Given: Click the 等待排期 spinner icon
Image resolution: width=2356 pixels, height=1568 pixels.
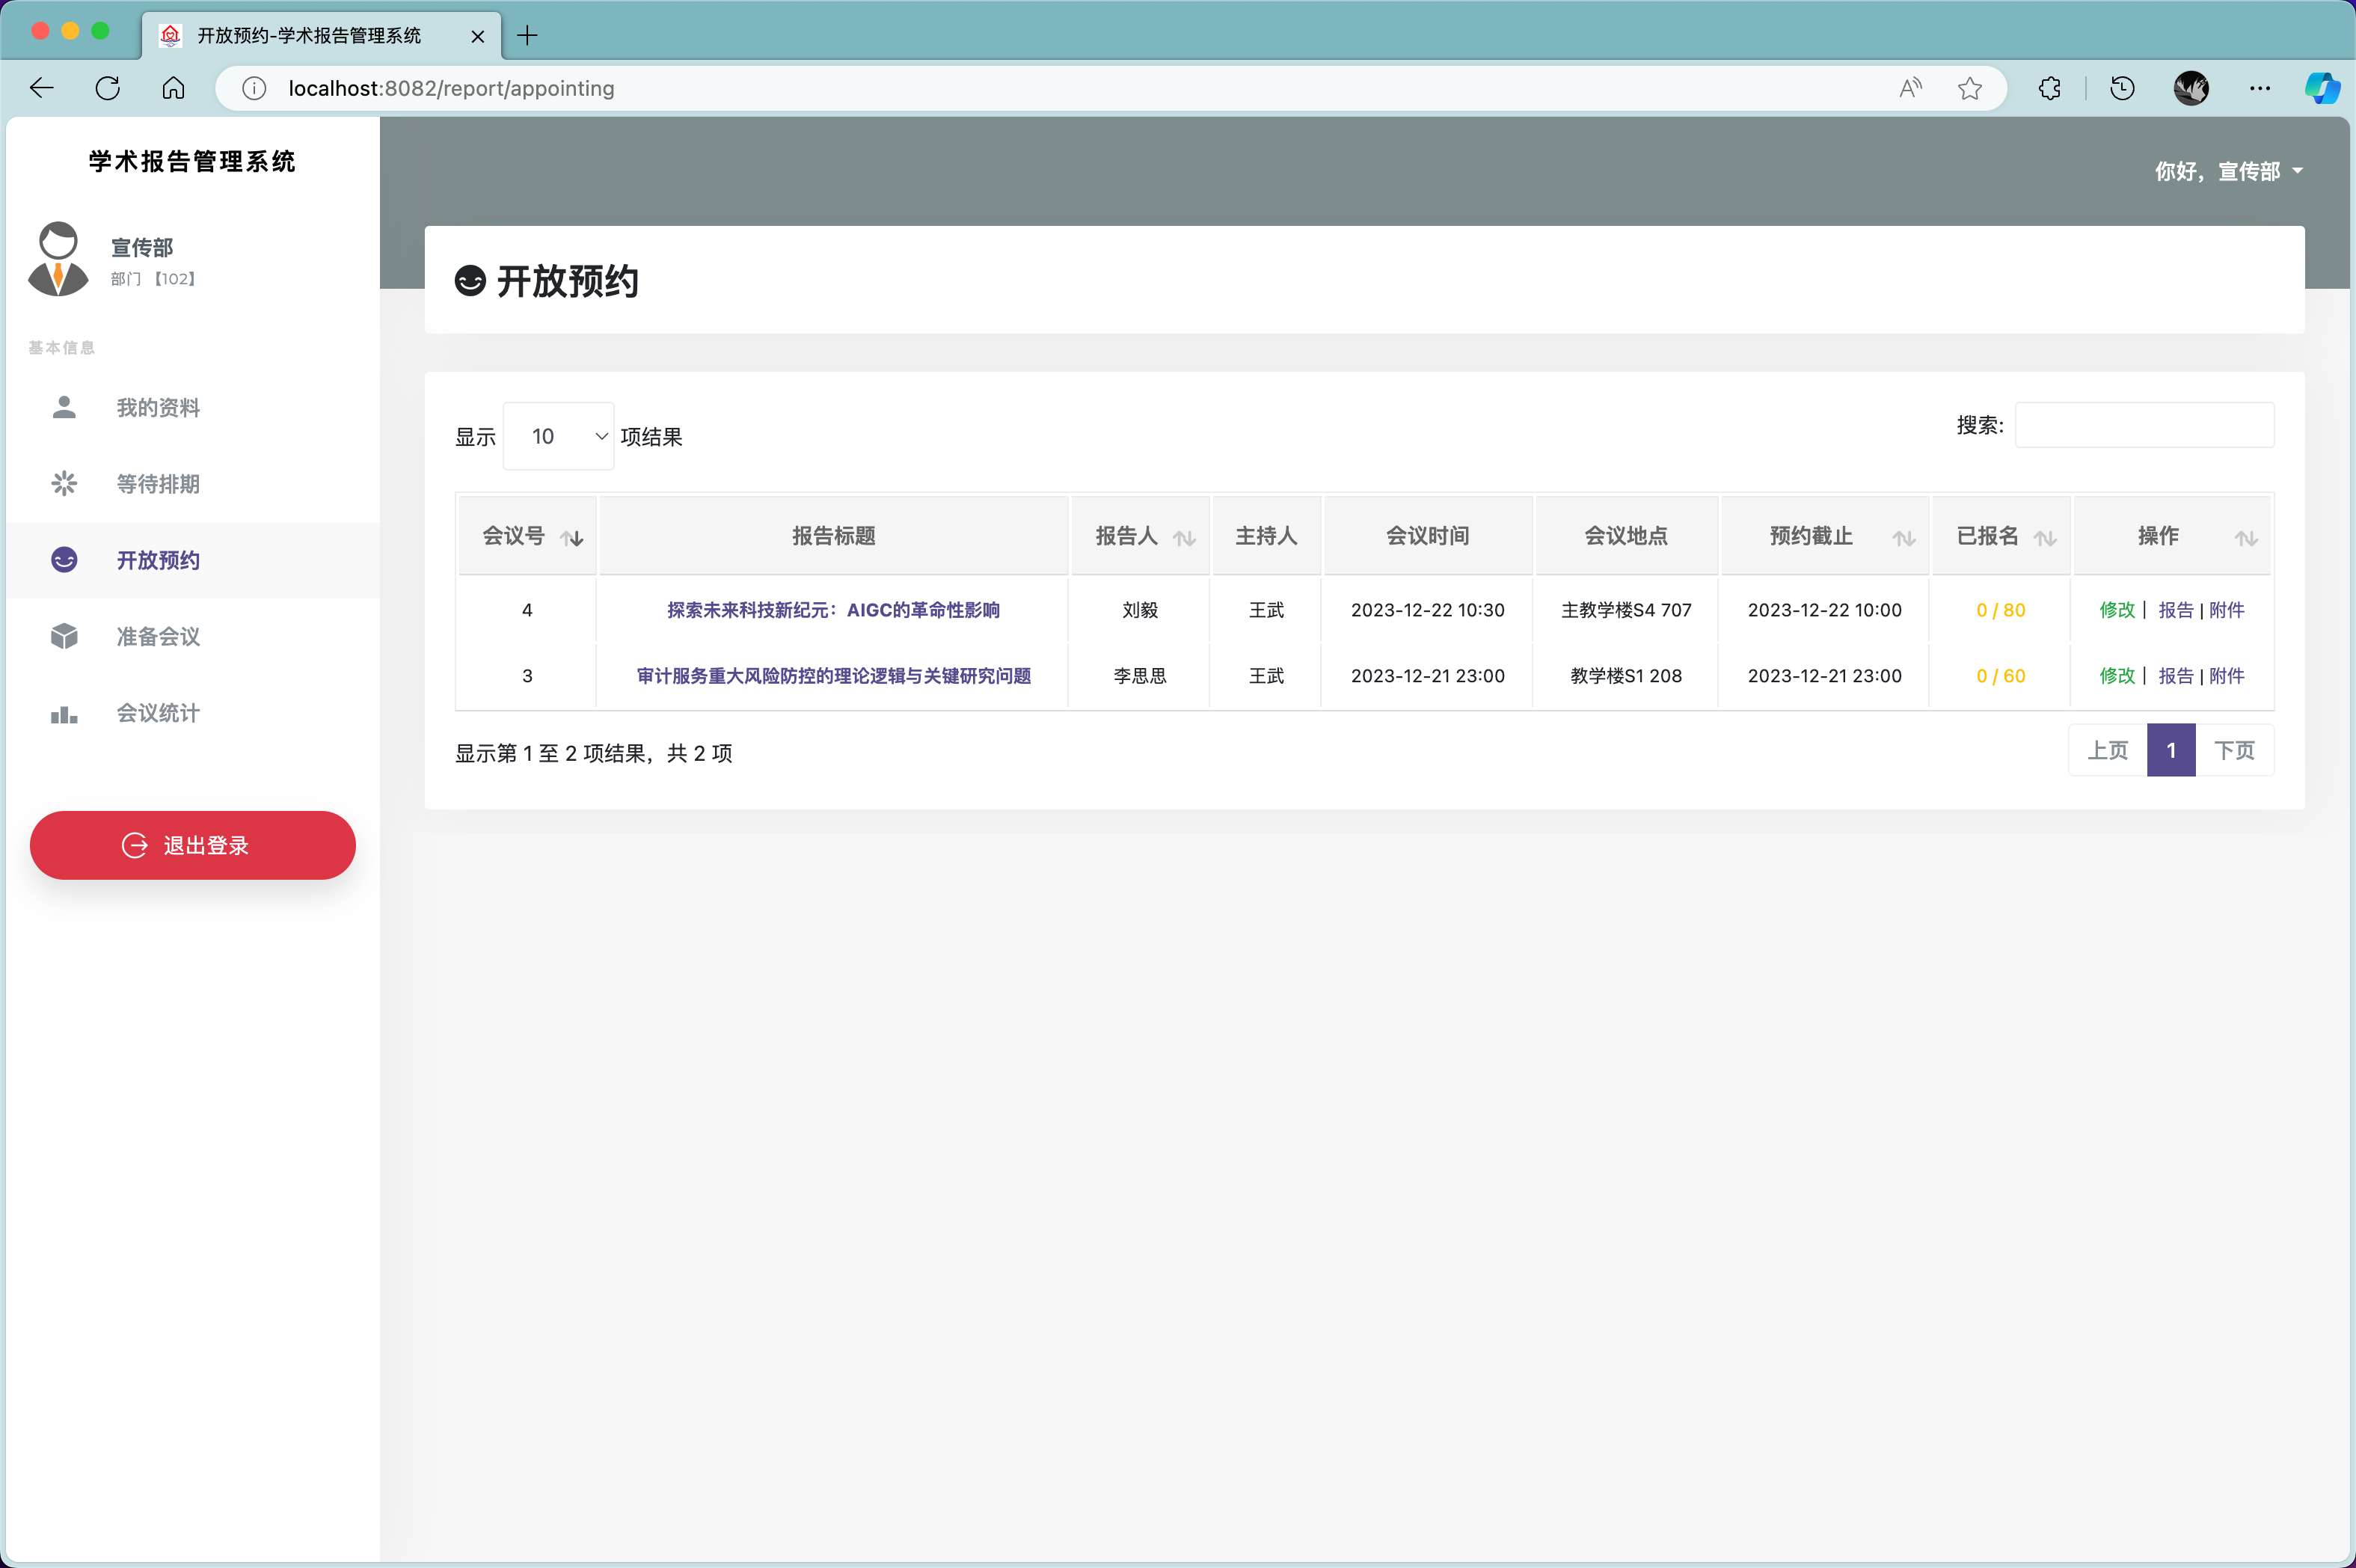Looking at the screenshot, I should point(64,484).
